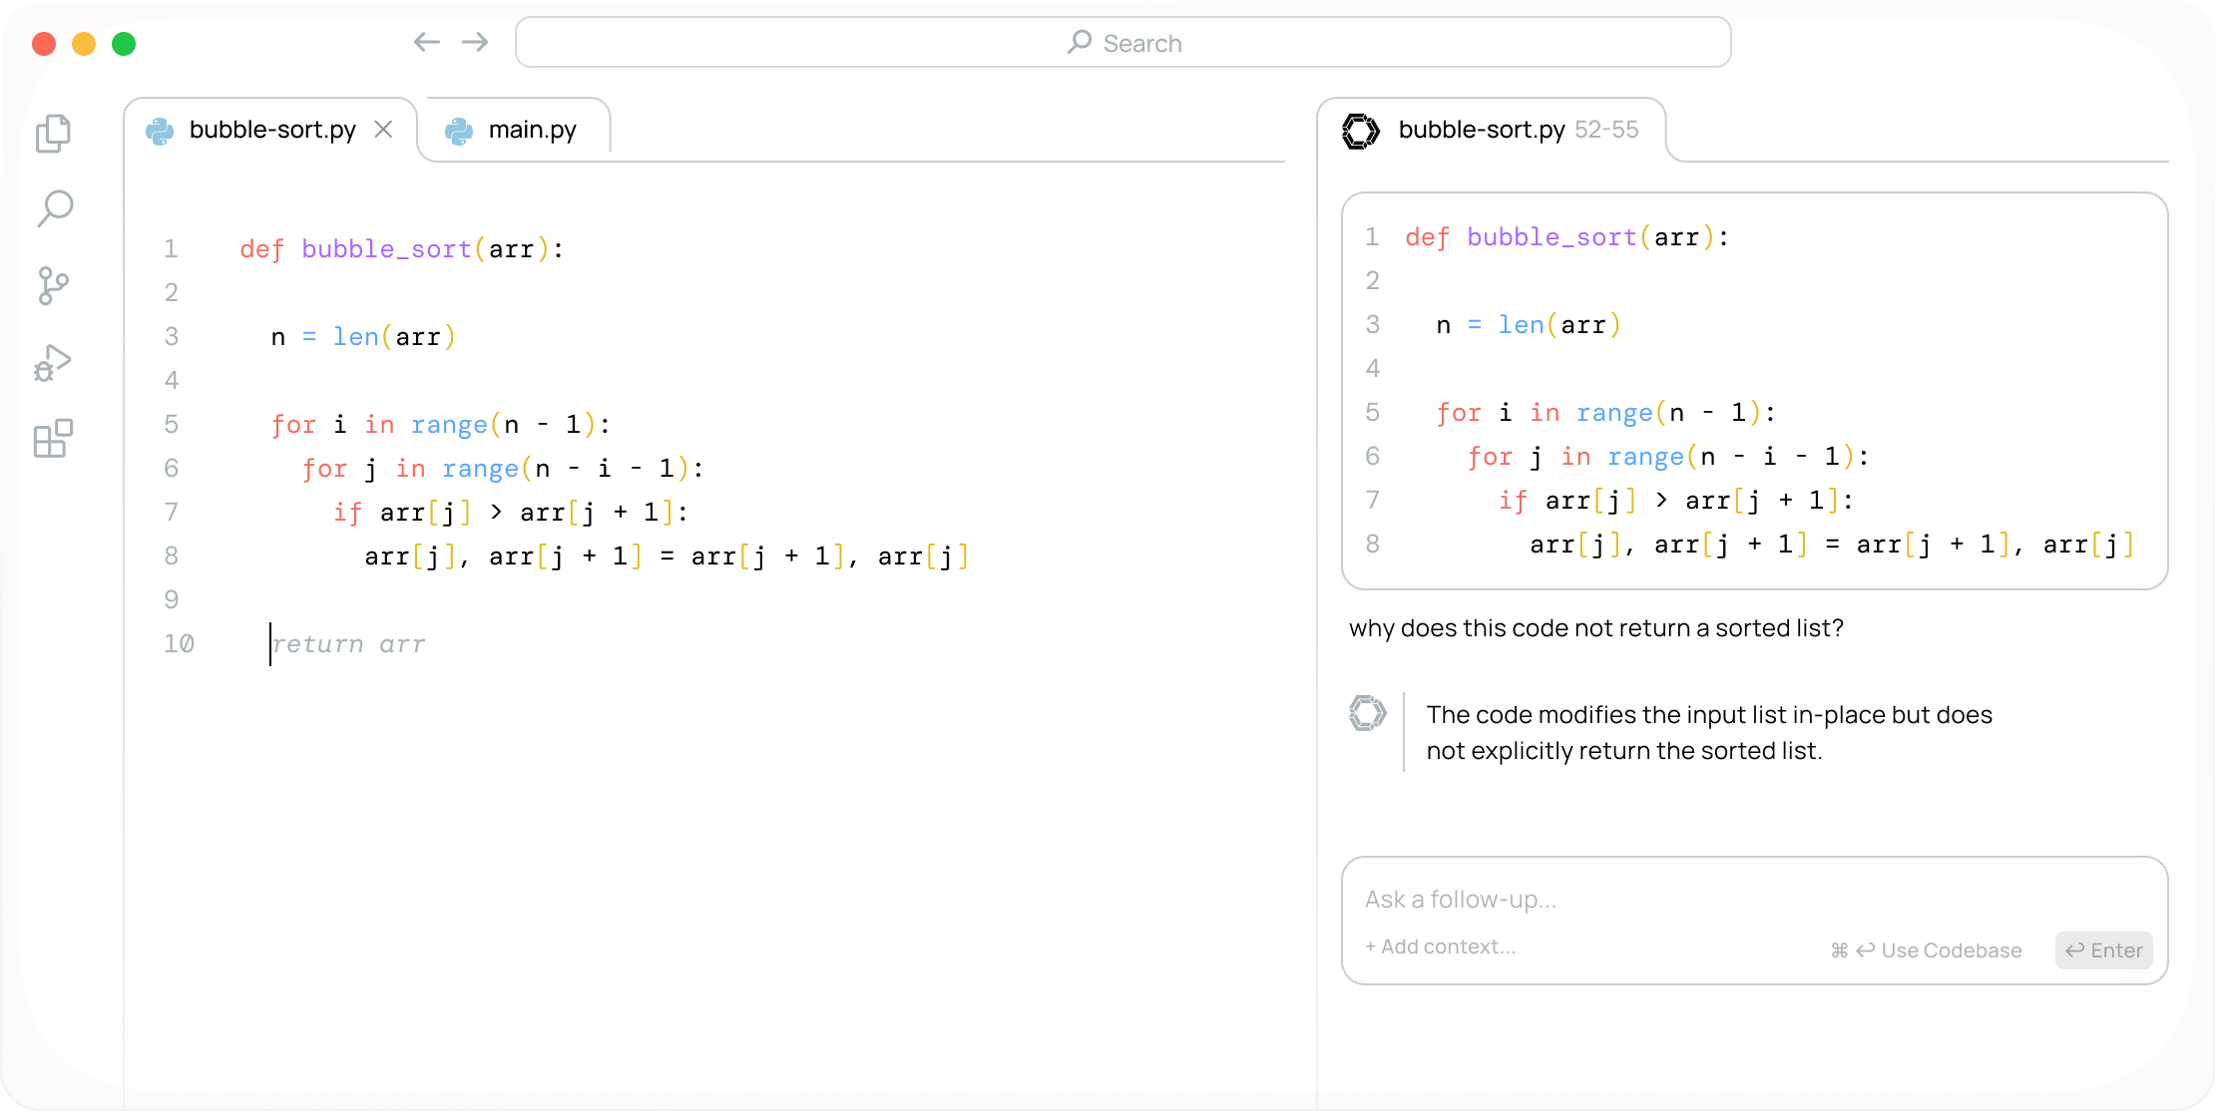Screen dimensions: 2215x1111
Task: Open the Search magnifier in sidebar
Action: [x=55, y=208]
